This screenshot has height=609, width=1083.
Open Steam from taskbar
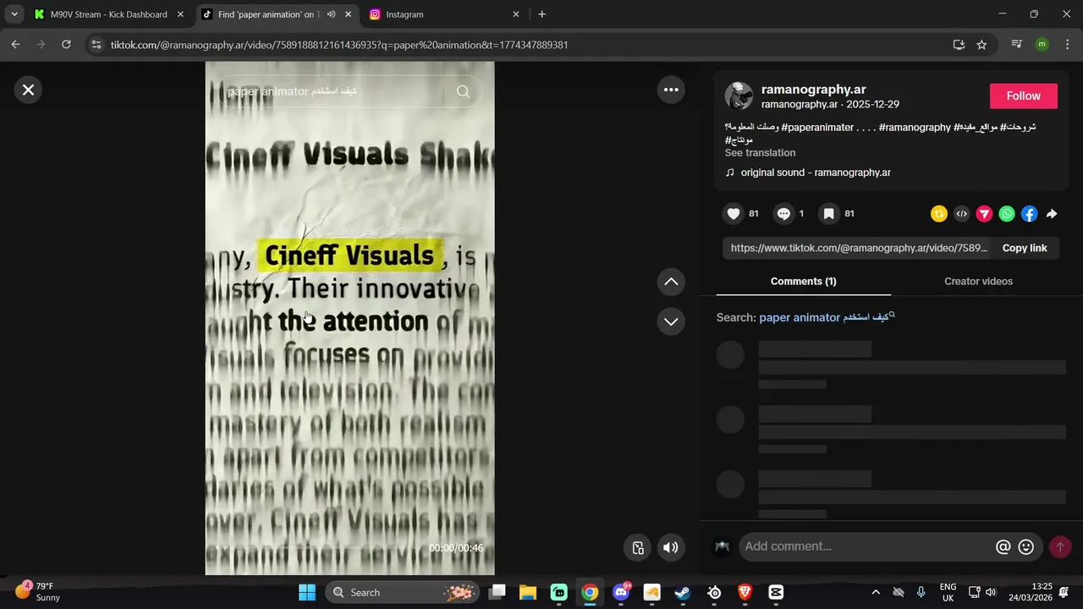click(x=683, y=592)
